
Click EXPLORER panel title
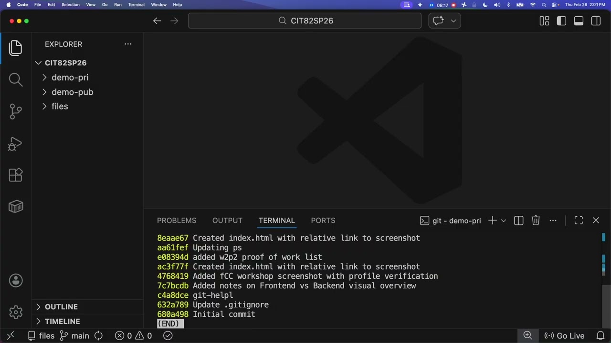(x=63, y=44)
